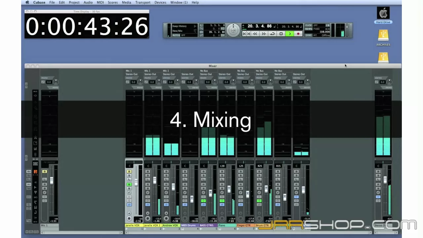Toggle the CLICK metronome button
This screenshot has width=423, height=238.
308,25
